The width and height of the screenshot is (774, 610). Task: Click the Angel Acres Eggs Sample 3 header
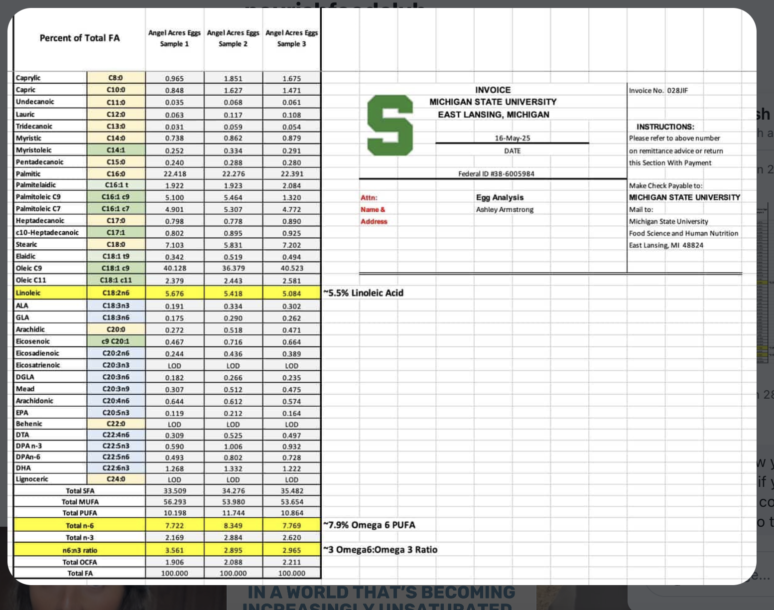click(291, 38)
